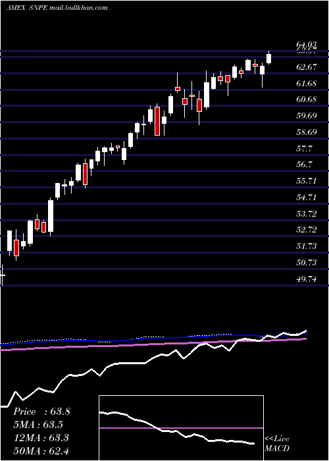The width and height of the screenshot is (329, 461).
Task: Click the 59.69 price axis label
Action: (307, 115)
